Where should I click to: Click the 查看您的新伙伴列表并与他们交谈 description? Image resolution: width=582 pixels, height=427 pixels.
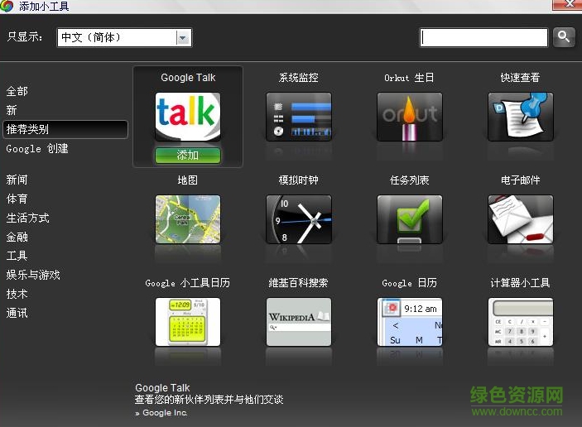209,400
